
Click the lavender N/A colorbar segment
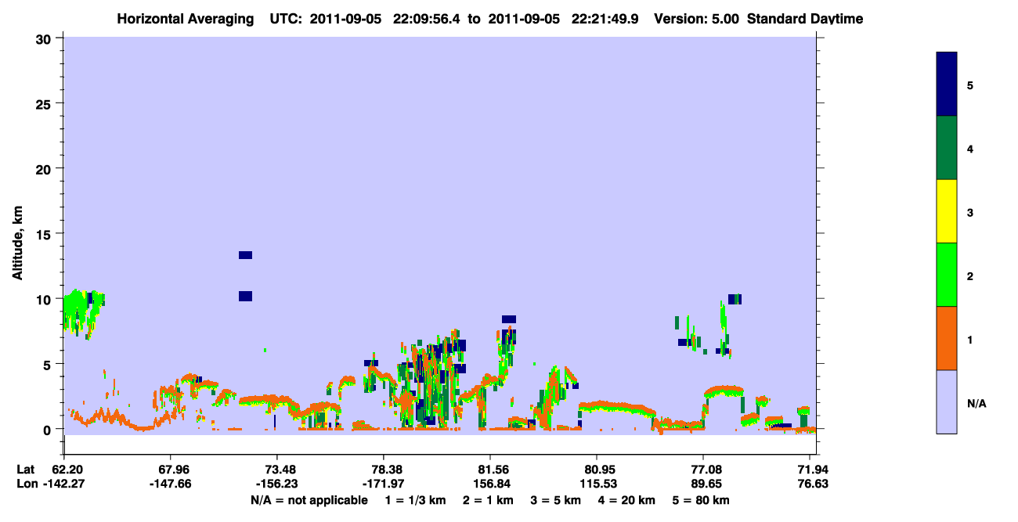click(947, 401)
